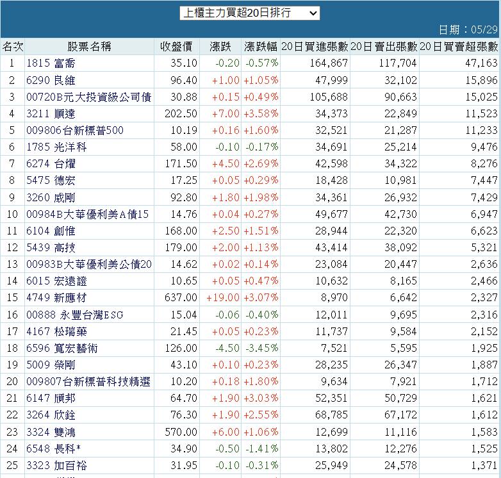Open stock link 4749 新應材
501x478 pixels.
click(56, 297)
